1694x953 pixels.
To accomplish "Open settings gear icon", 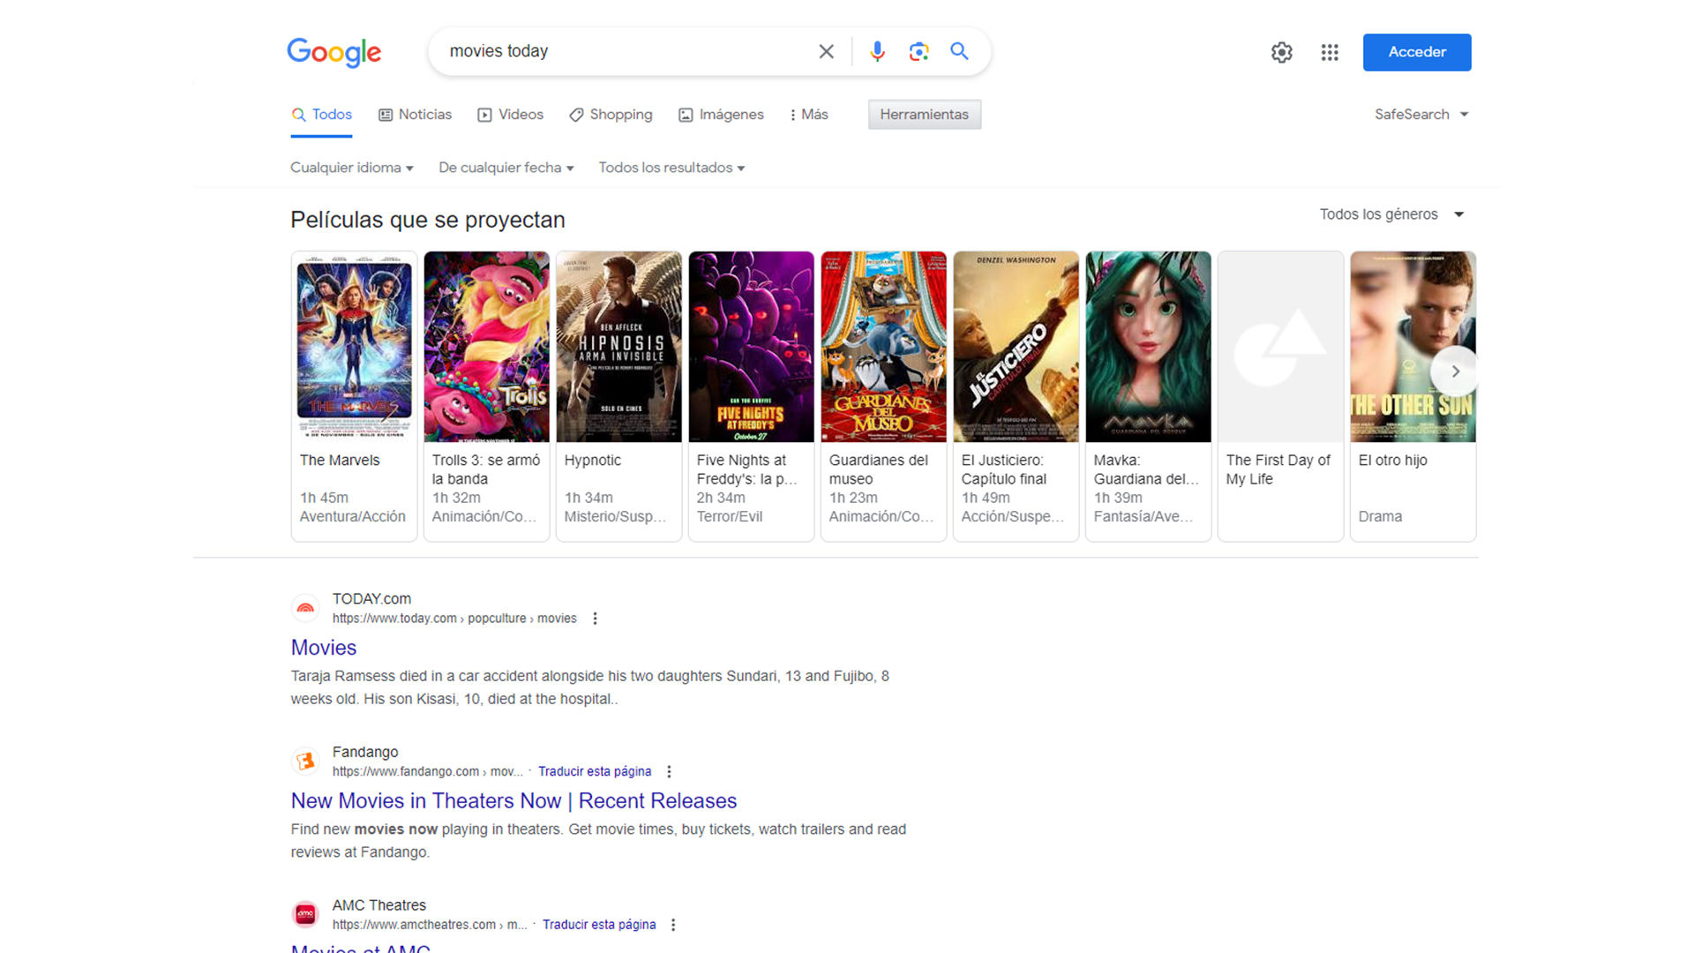I will pyautogui.click(x=1281, y=52).
